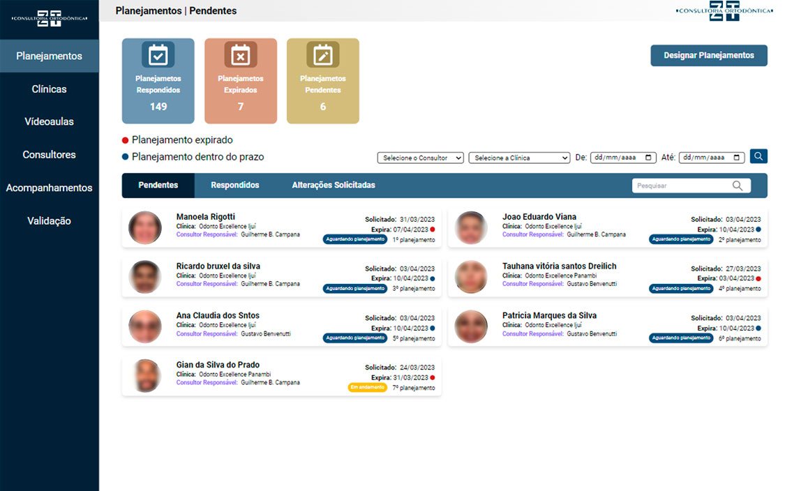Open Manoela Rigotti's profile photo

[x=145, y=227]
